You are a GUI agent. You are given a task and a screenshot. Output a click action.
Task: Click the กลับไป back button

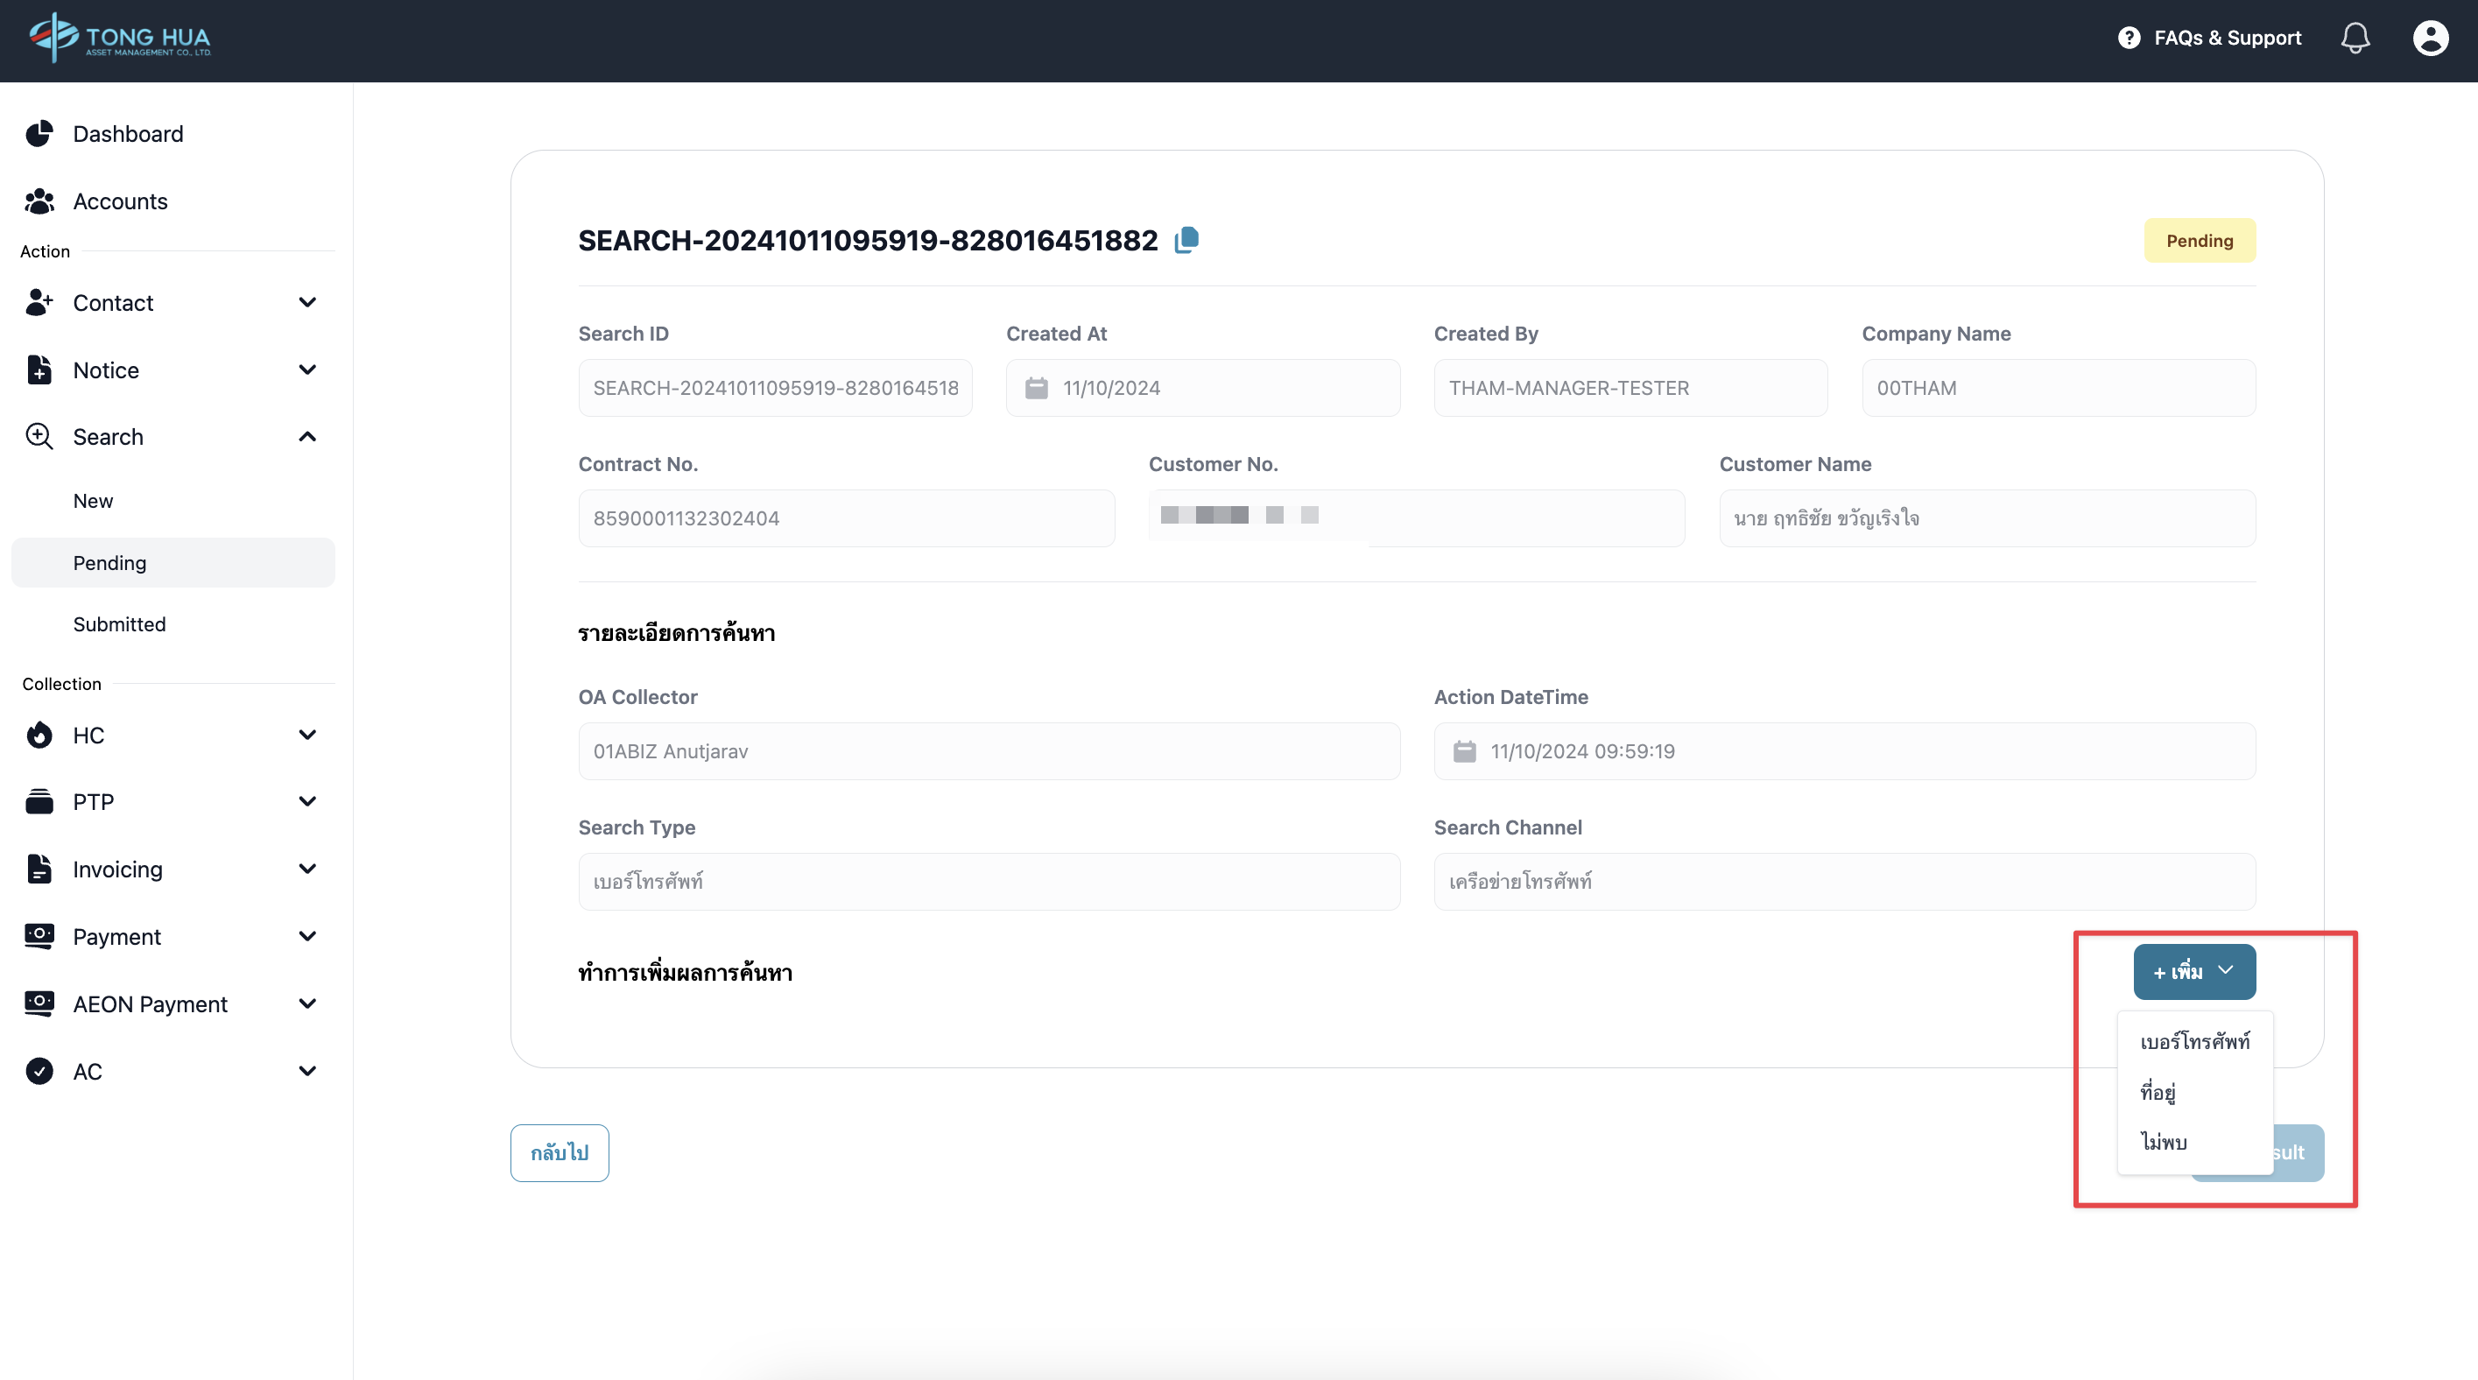pos(559,1152)
